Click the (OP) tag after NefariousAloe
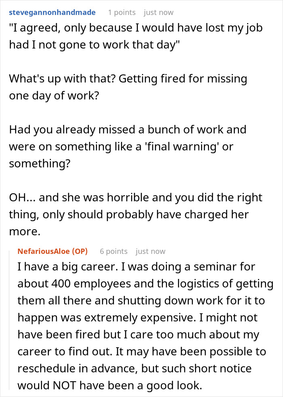This screenshot has width=283, height=397. [x=80, y=251]
